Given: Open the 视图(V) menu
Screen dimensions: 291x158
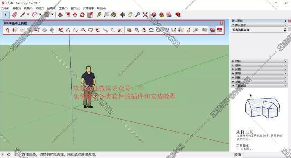Looking at the screenshot, I should [x=28, y=9].
